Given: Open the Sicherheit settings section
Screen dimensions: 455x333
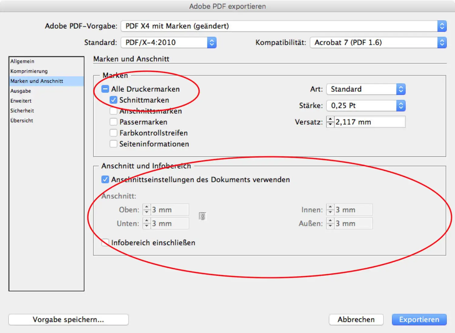Looking at the screenshot, I should pos(22,111).
